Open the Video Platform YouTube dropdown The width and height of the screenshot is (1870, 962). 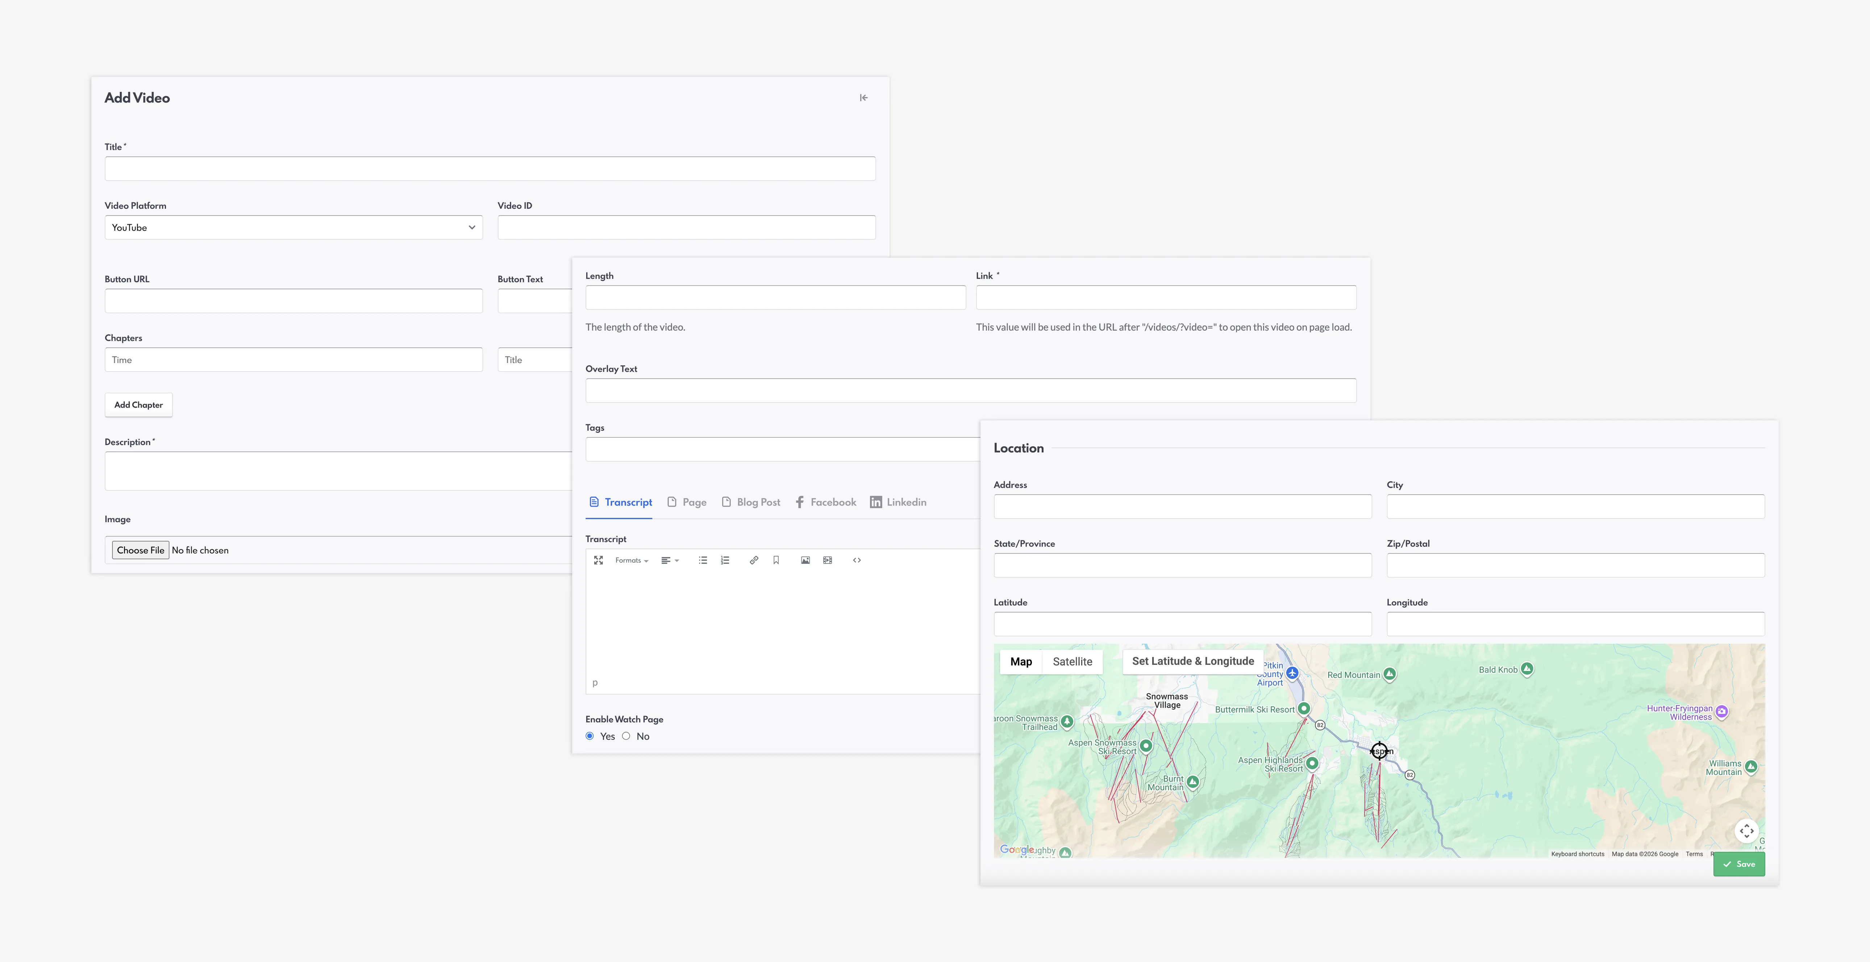(x=293, y=228)
